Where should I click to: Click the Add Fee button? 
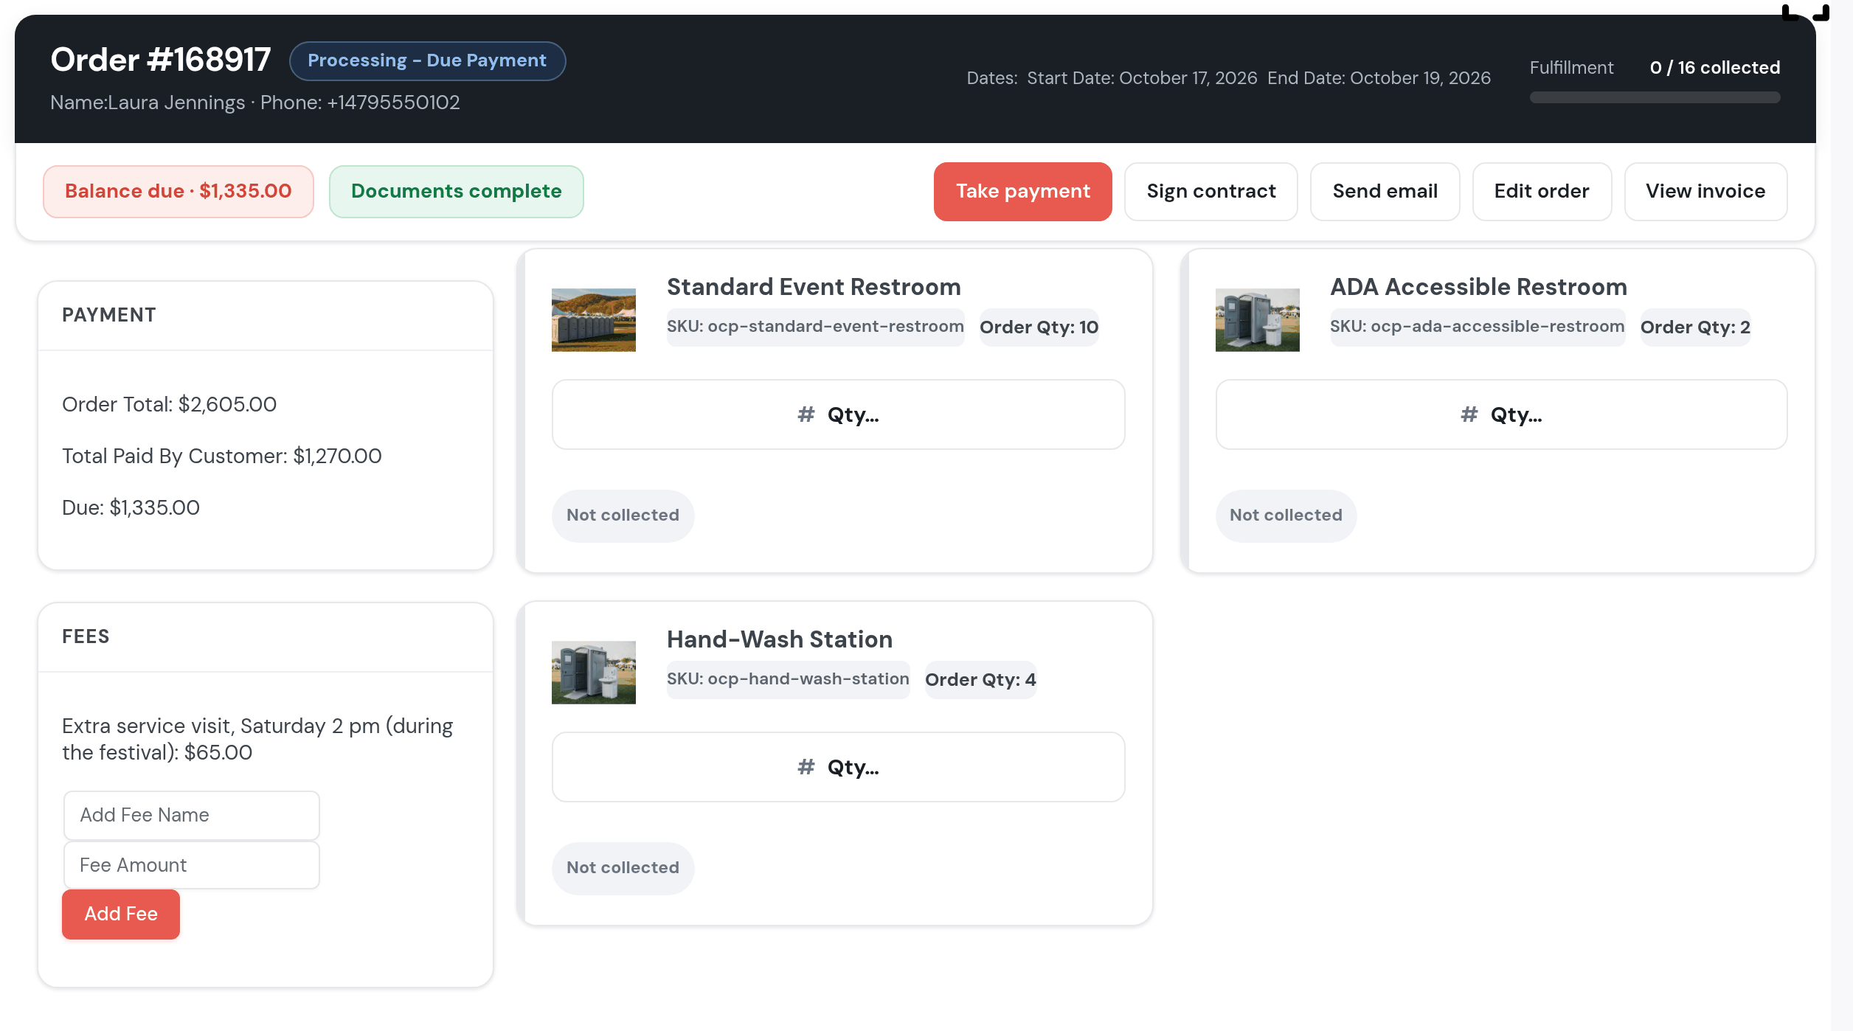[x=121, y=914]
